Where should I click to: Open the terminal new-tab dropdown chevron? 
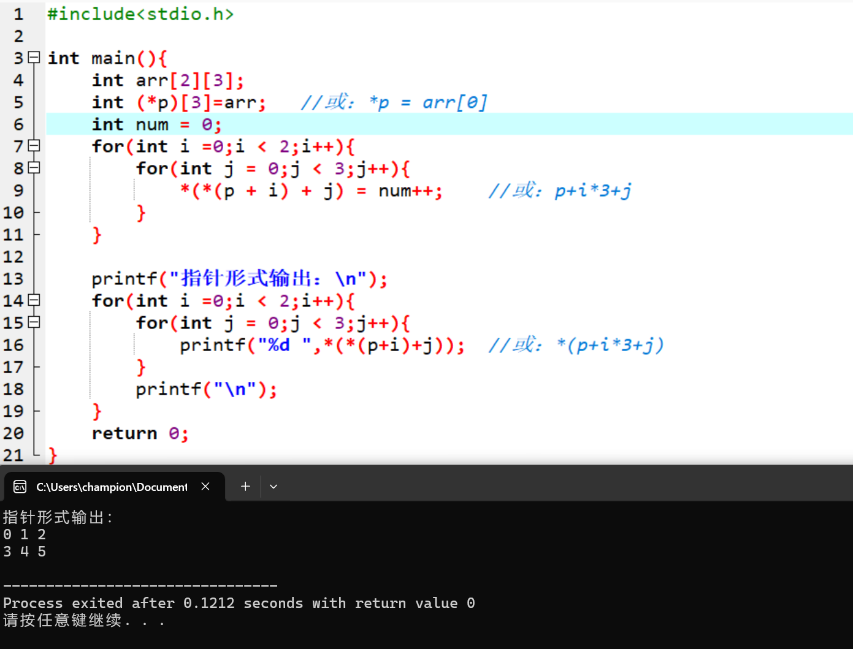tap(273, 487)
